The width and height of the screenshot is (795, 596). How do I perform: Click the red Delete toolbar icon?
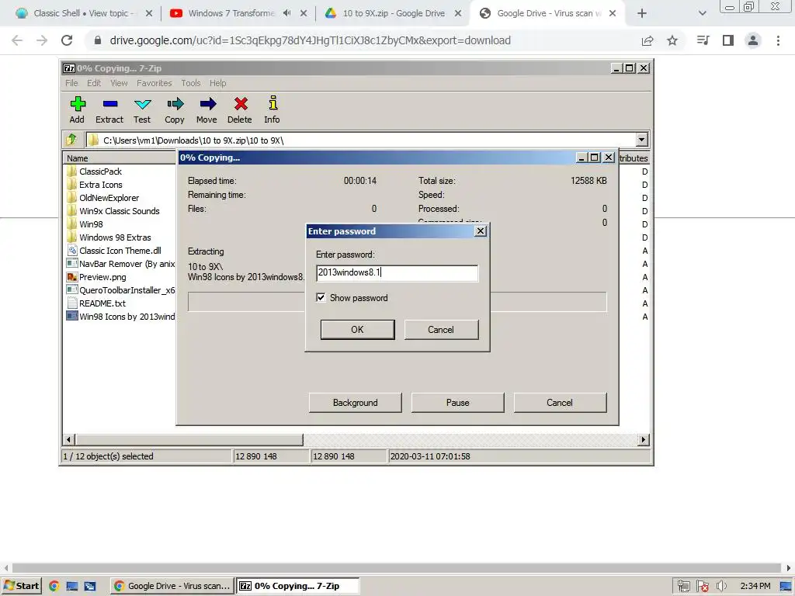[240, 109]
